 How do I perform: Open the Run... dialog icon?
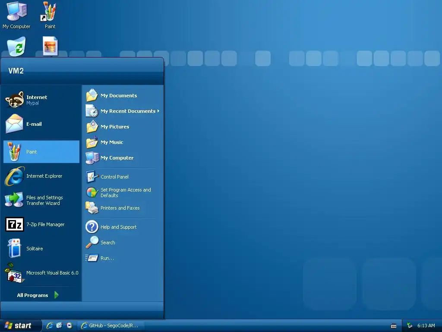(92, 258)
